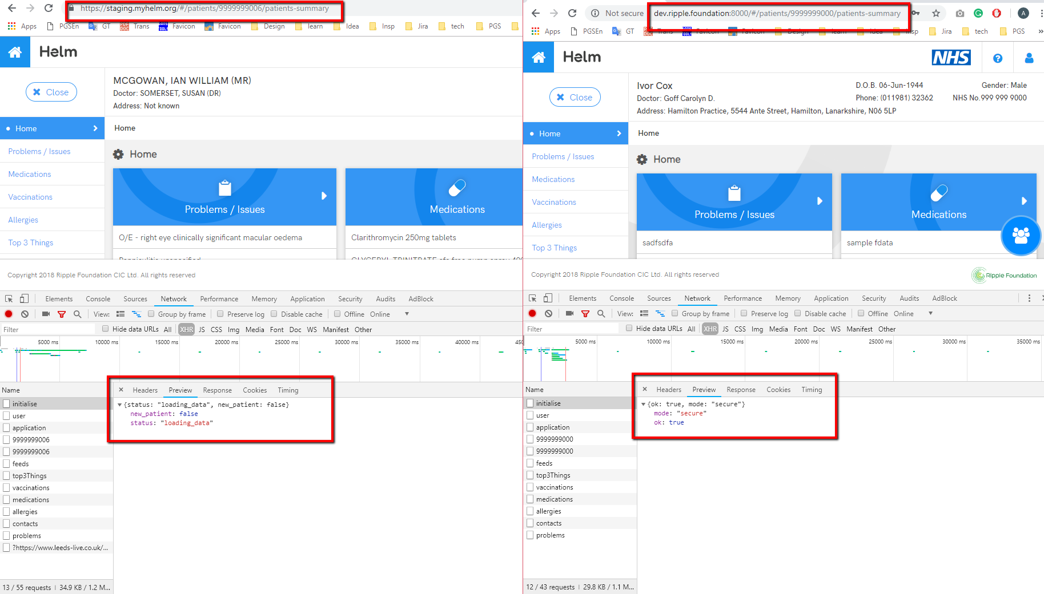Stop network recording with the red record icon
Screen dimensions: 1044x594
[9, 314]
